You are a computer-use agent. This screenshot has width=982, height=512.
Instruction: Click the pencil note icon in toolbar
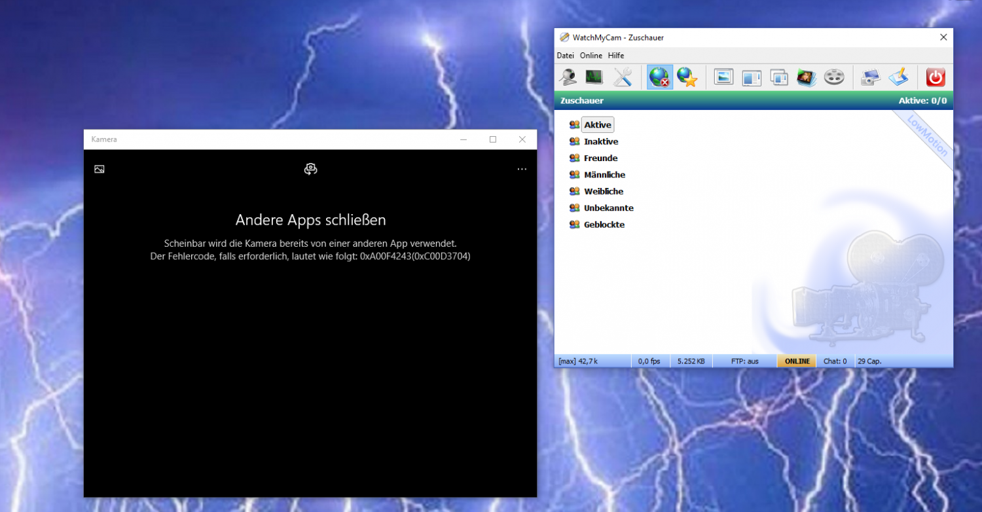(x=898, y=77)
